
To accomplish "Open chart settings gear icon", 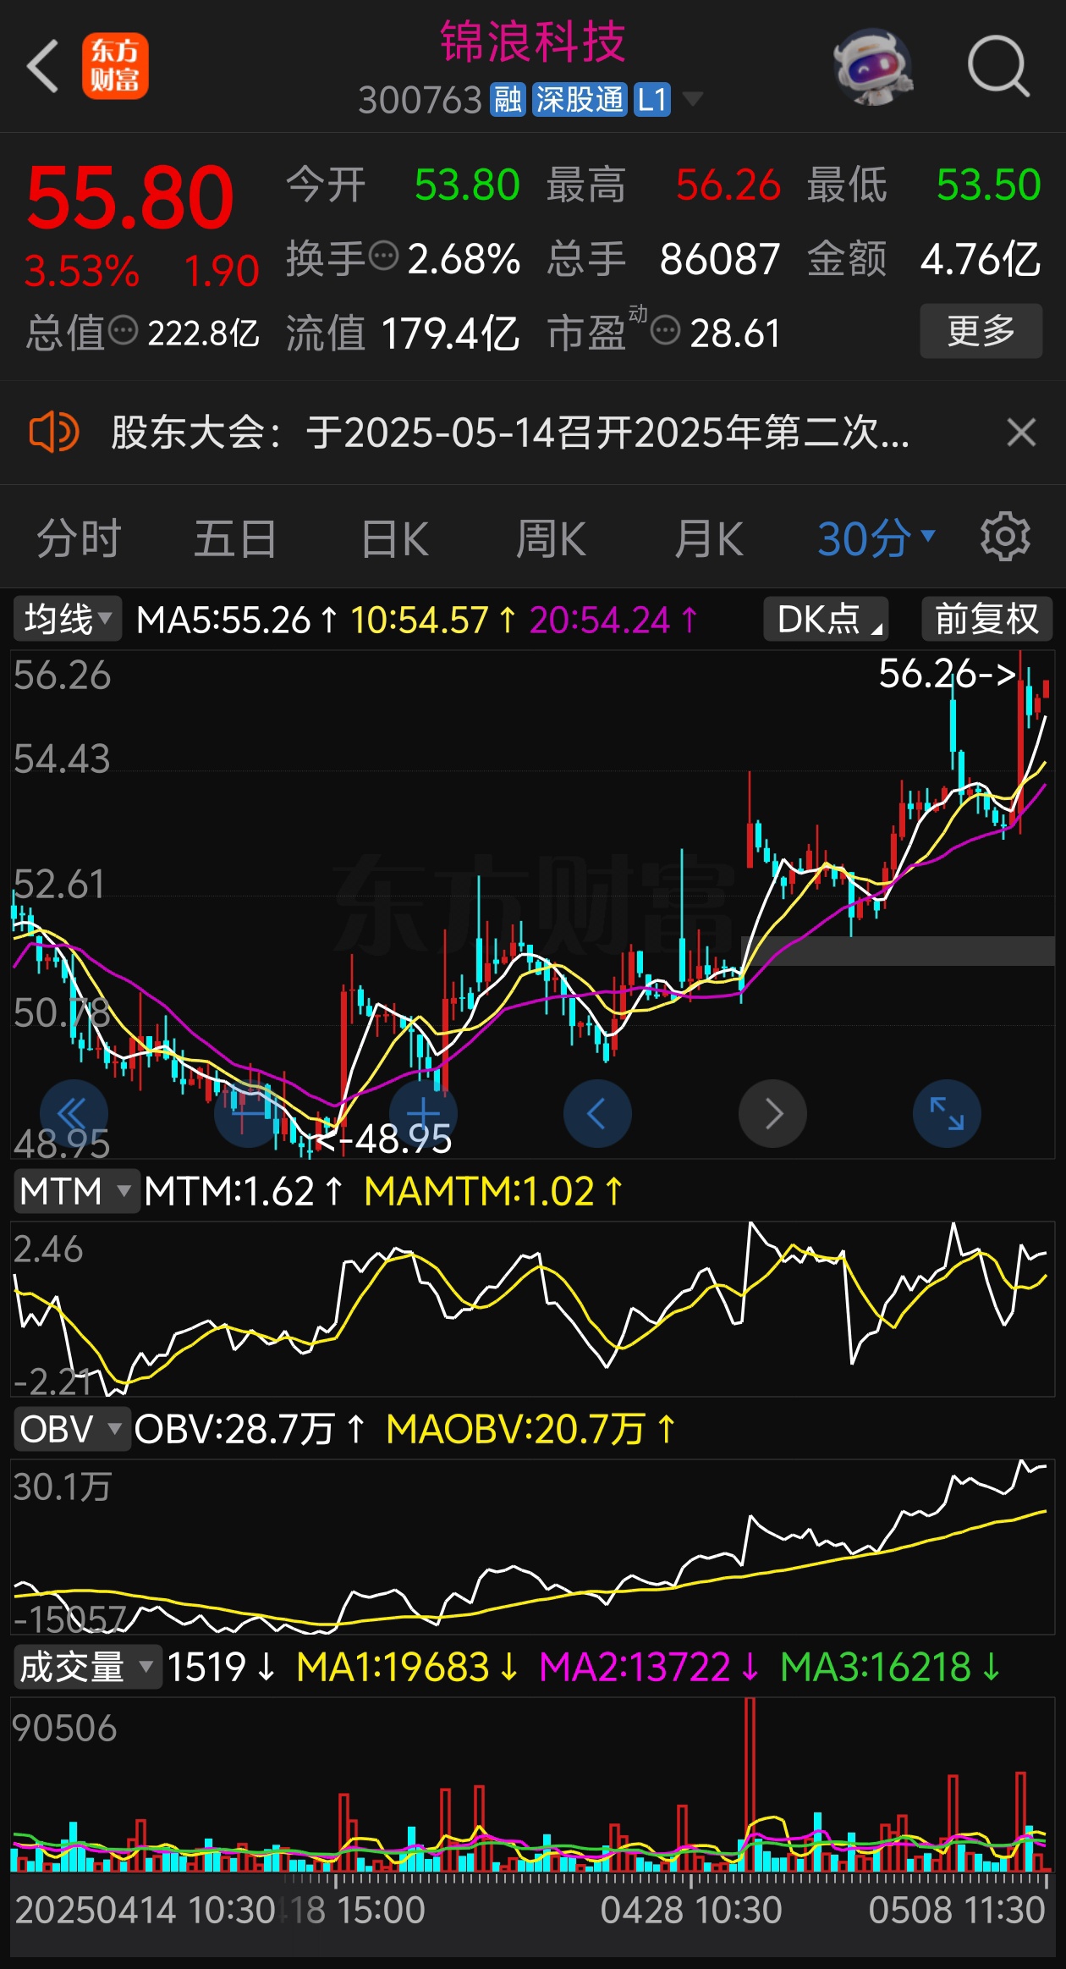I will point(1005,537).
